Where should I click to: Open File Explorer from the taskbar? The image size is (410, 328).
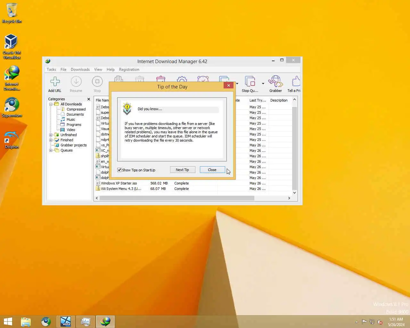coord(26,322)
